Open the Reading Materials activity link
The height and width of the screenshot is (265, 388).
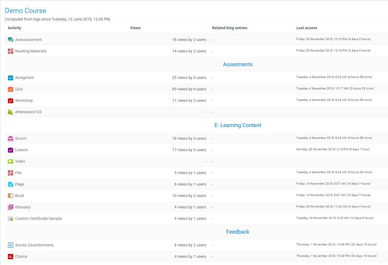point(31,51)
